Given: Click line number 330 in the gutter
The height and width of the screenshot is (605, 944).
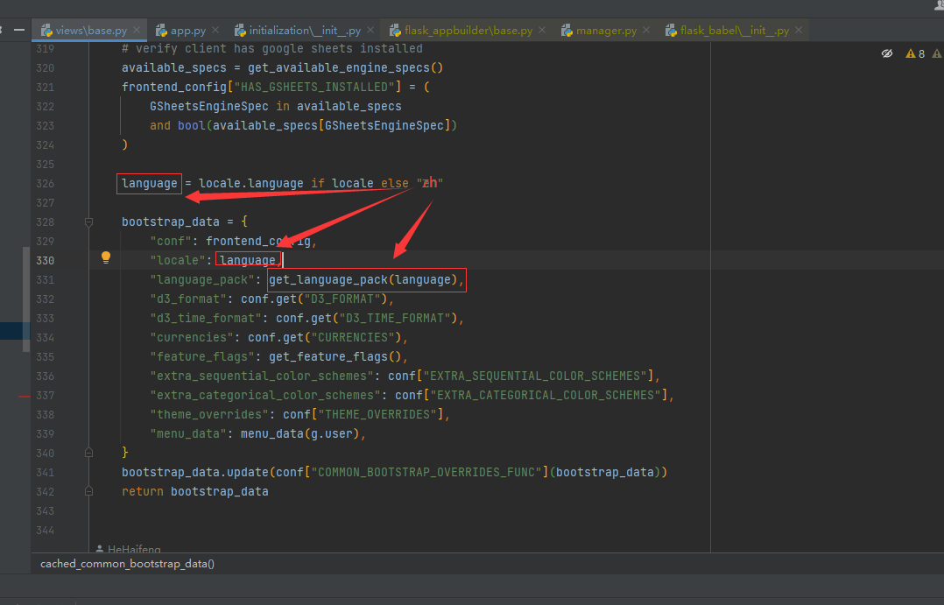Looking at the screenshot, I should click(x=46, y=261).
